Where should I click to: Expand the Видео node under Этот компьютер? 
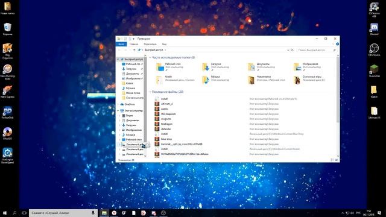[x=120, y=115]
